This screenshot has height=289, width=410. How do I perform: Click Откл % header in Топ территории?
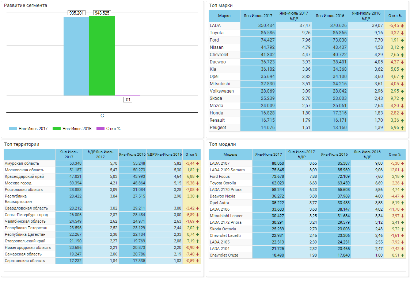click(x=191, y=155)
